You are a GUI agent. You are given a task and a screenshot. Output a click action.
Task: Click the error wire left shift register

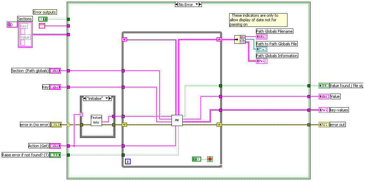point(124,125)
